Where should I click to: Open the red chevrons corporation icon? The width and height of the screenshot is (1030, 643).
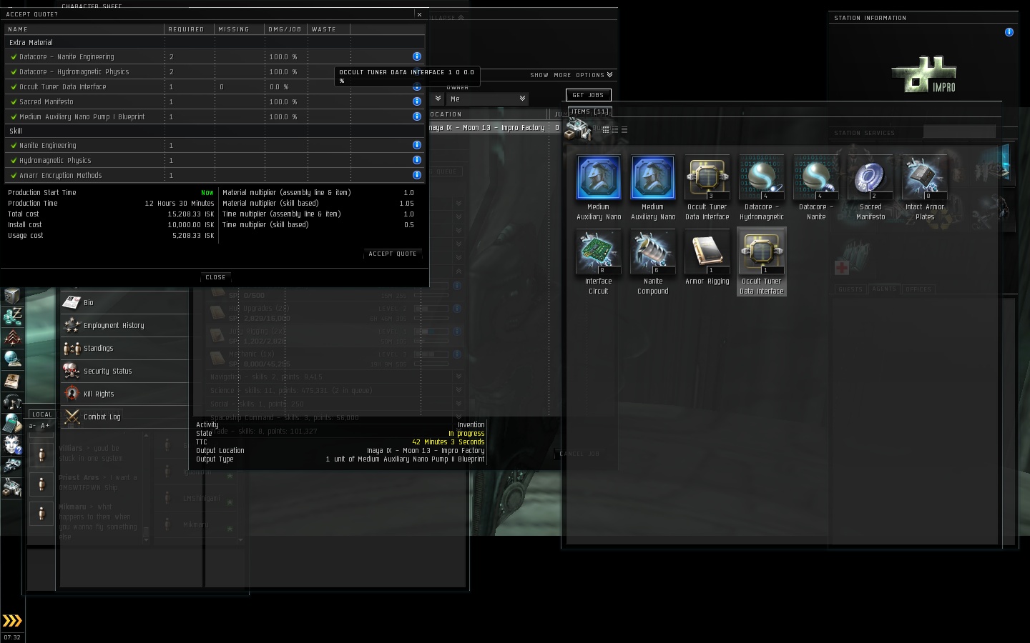tap(12, 337)
